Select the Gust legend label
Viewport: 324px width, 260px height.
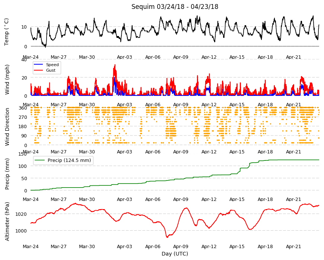(51, 70)
